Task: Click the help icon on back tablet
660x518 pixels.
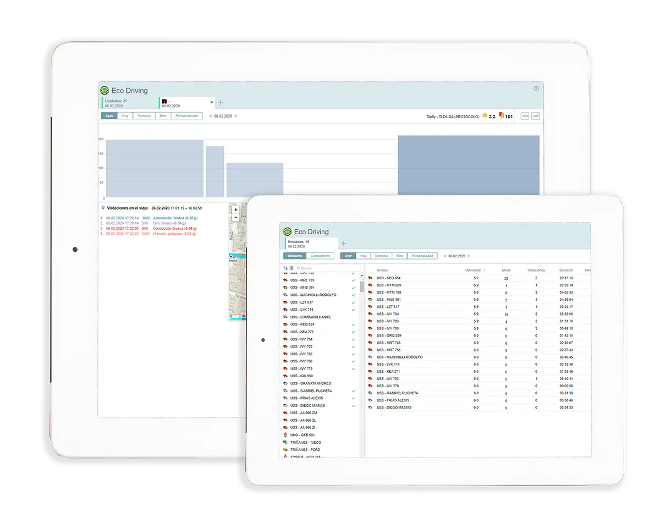Action: 536,89
